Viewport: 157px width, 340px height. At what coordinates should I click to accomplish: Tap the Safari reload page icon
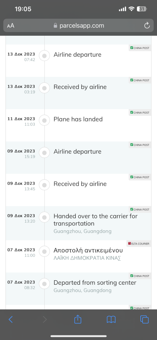pos(147,25)
